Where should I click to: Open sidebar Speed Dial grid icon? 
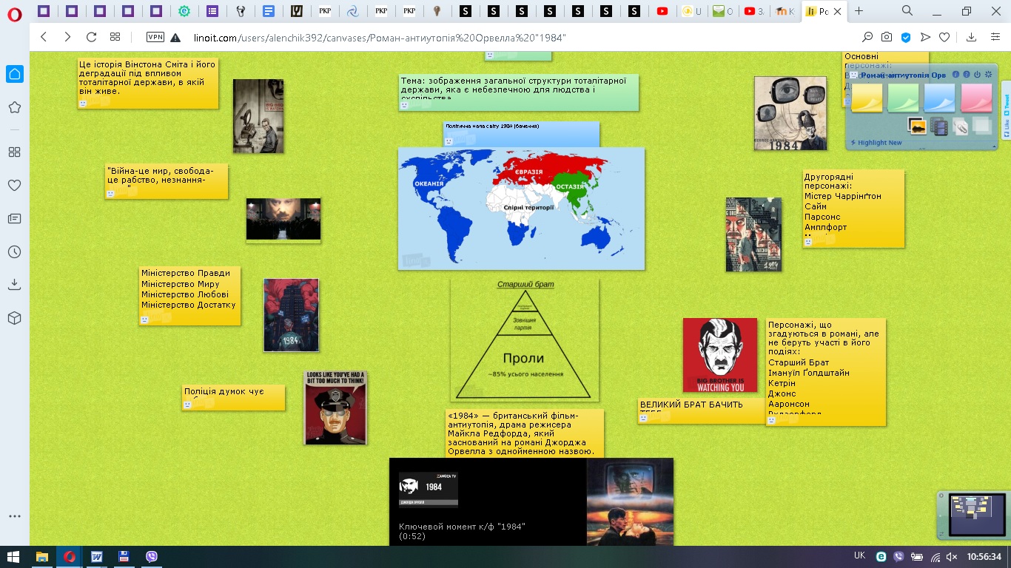click(14, 152)
